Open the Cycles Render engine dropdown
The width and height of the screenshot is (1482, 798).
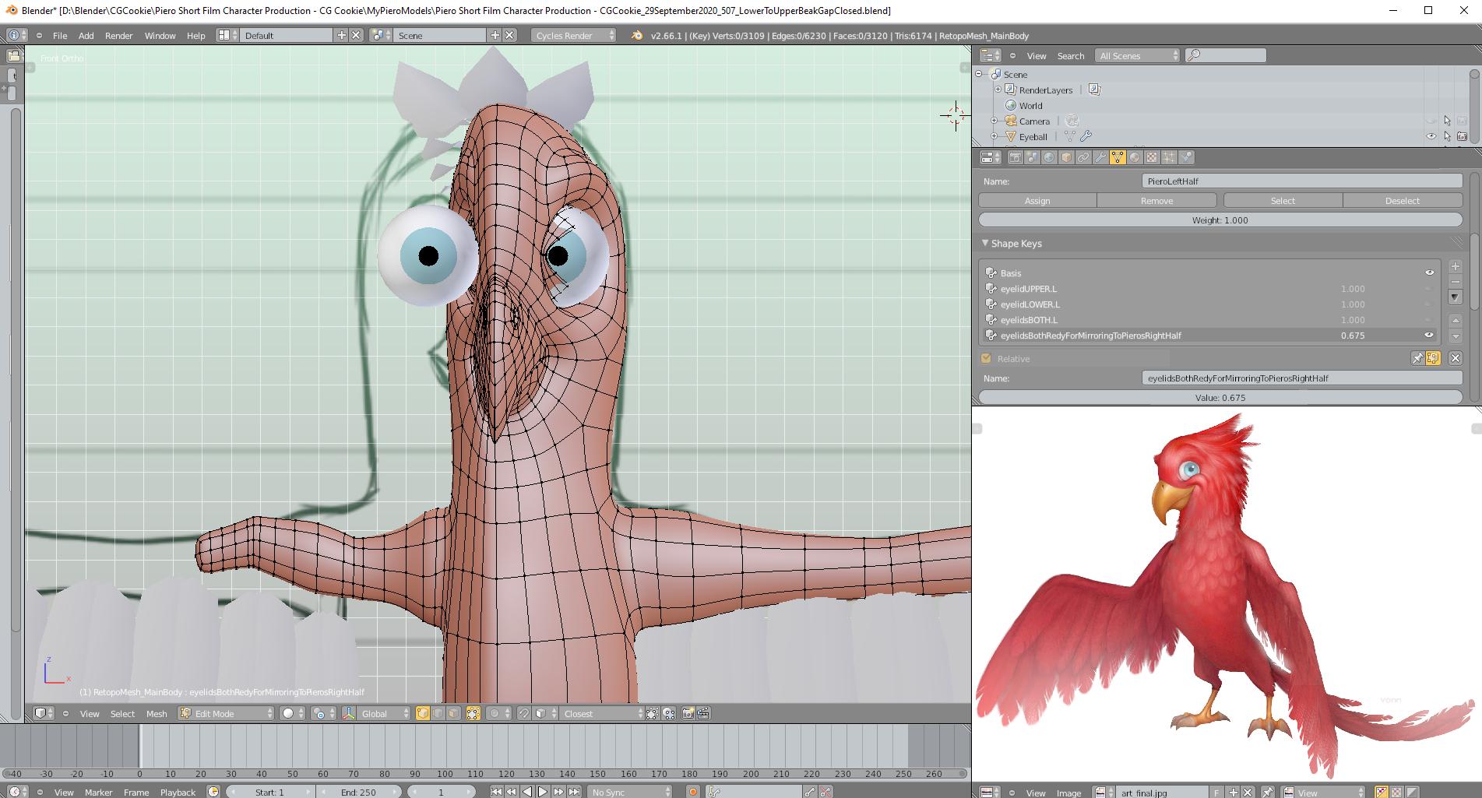click(x=574, y=35)
